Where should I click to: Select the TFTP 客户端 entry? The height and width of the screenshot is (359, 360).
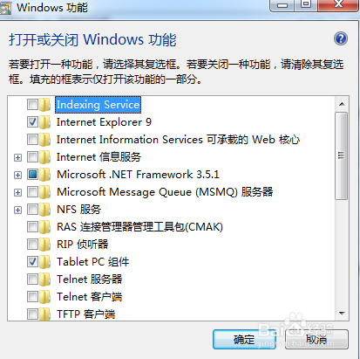[x=86, y=314]
